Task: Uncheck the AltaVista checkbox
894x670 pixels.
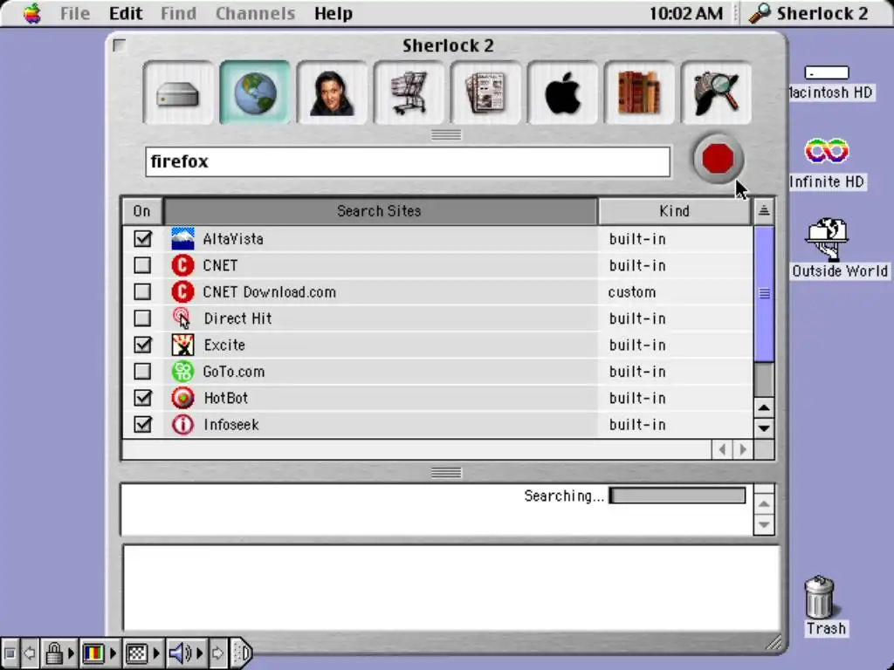Action: pyautogui.click(x=142, y=239)
